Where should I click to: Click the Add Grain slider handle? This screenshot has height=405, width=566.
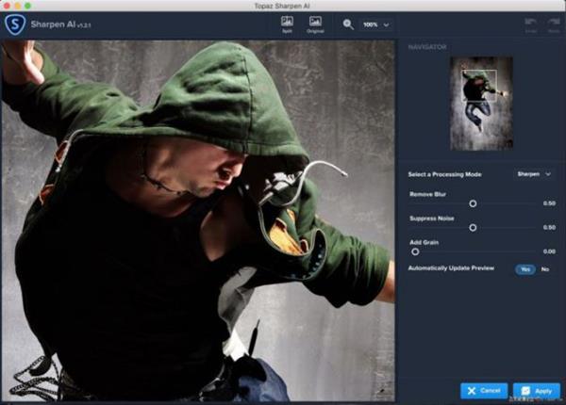click(415, 251)
